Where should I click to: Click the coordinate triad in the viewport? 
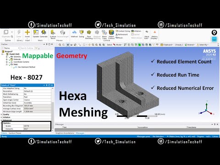tap(206, 108)
